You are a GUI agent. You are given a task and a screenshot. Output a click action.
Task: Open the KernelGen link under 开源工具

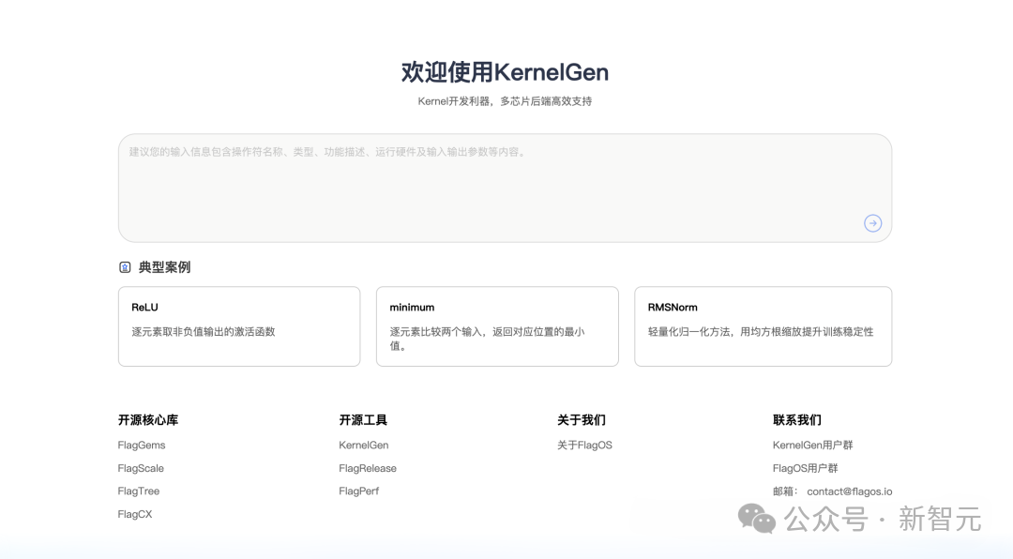click(x=364, y=446)
